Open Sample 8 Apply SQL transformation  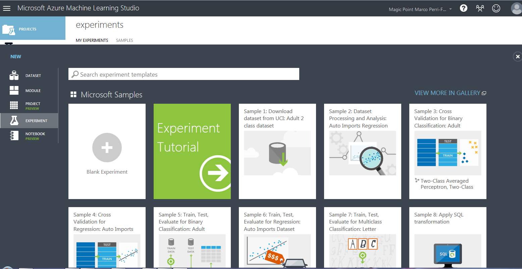point(448,237)
